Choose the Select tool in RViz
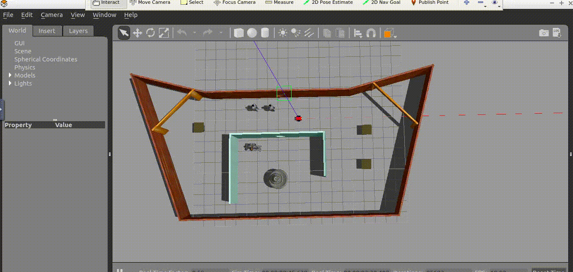The image size is (573, 272). [x=192, y=3]
